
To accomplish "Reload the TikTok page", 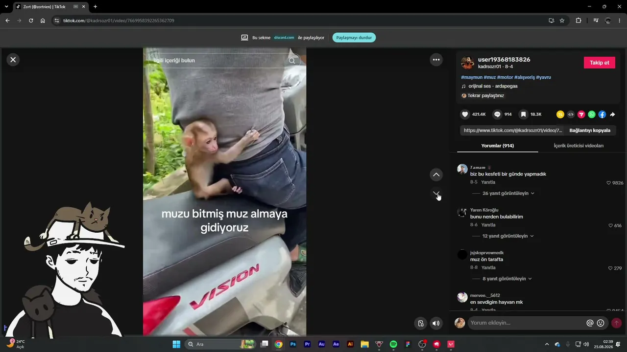I will (31, 21).
